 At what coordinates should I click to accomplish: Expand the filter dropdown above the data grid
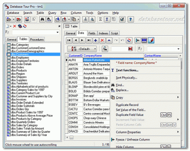178,49
